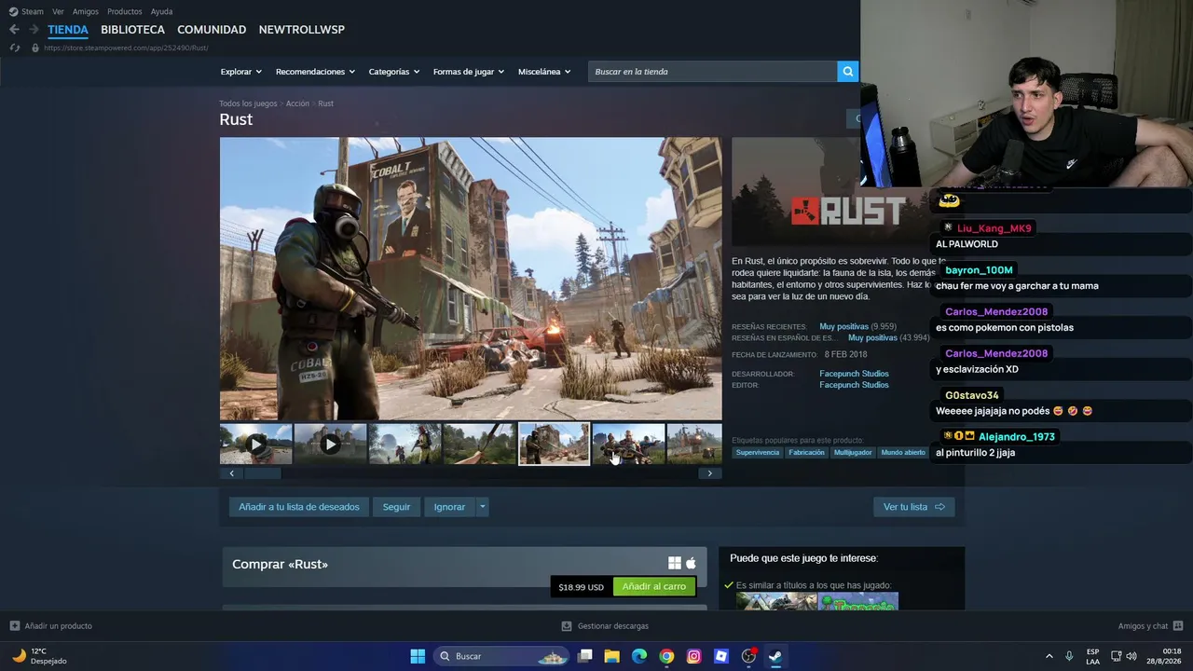The image size is (1193, 671).
Task: Open the Amigos y chat icon
Action: pyautogui.click(x=1178, y=626)
